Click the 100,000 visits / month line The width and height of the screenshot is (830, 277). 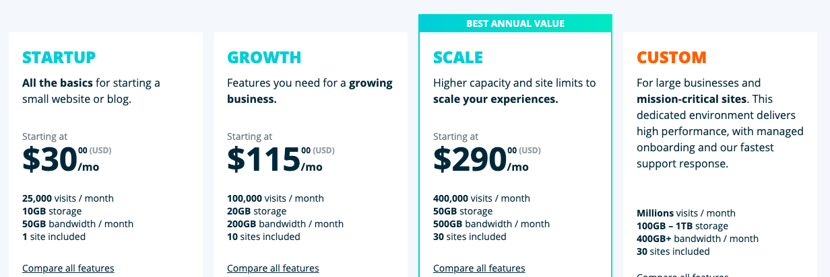click(276, 198)
